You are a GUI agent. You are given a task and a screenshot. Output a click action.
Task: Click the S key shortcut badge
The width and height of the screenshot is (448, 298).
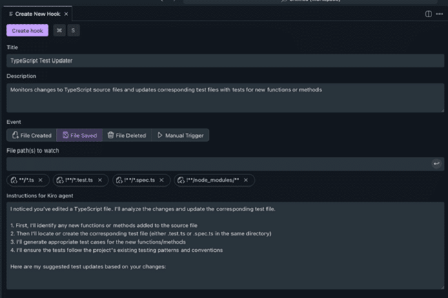[x=73, y=30]
